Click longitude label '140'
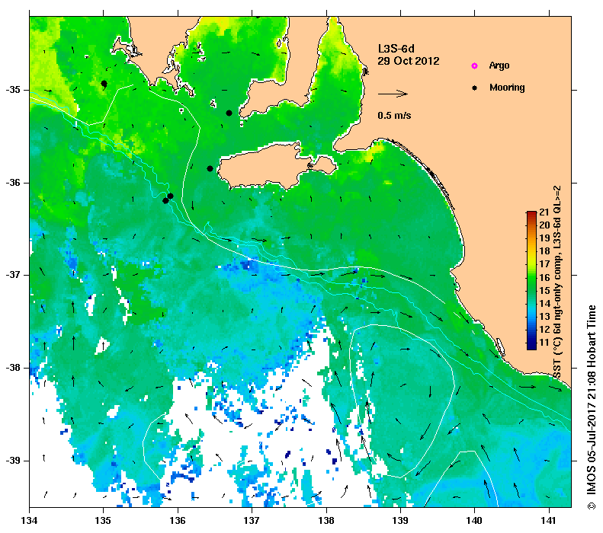603x533 pixels. [x=475, y=521]
